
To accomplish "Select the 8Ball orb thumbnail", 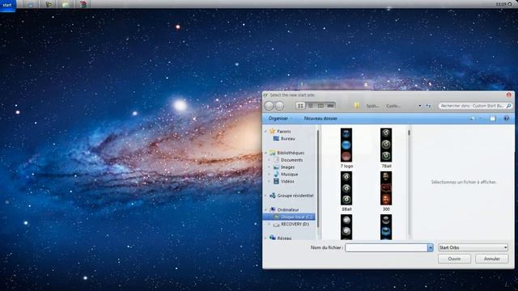I will click(346, 188).
